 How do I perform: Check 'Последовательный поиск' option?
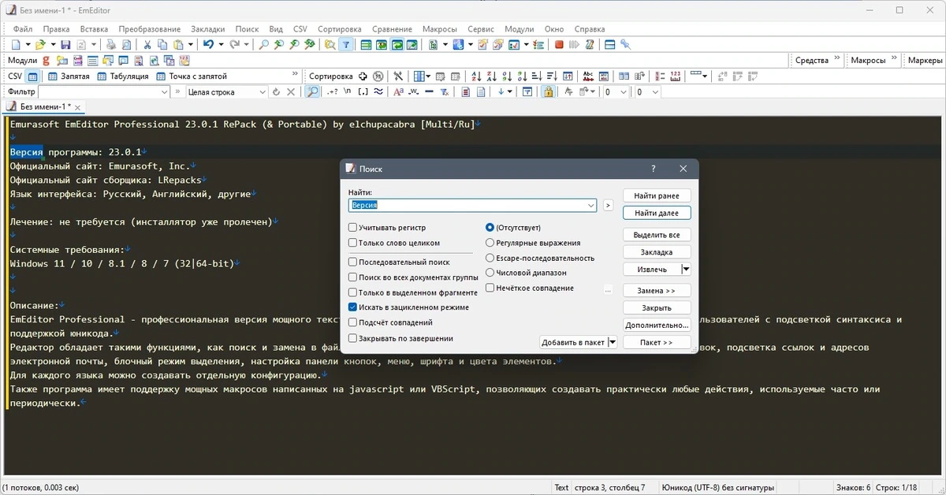[352, 262]
